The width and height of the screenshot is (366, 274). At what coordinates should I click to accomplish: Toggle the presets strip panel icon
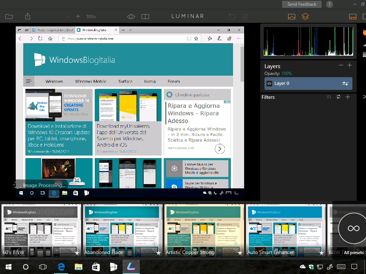353,16
